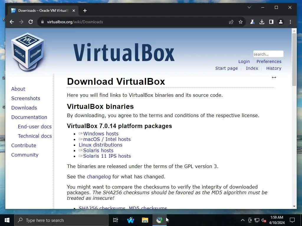Download the Solaris hosts package
The image size is (302, 226).
(98, 150)
